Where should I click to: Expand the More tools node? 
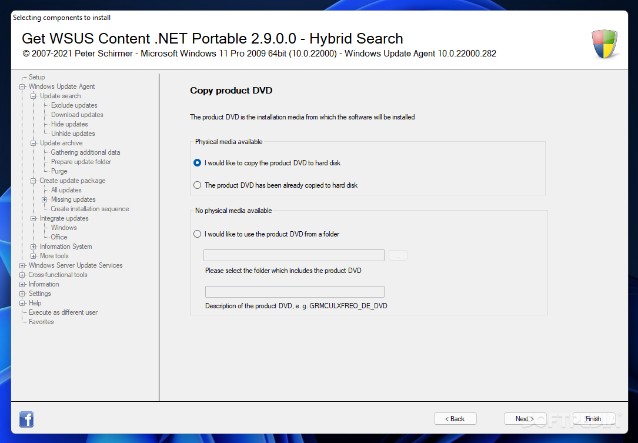coord(34,256)
